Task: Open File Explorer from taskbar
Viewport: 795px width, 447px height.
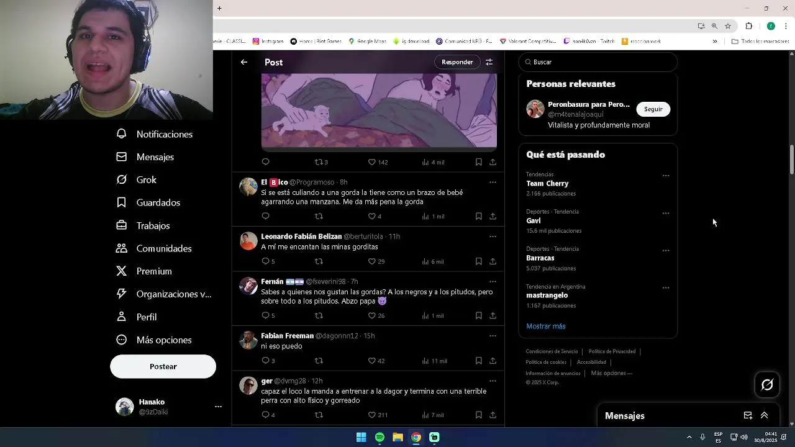Action: (x=397, y=437)
